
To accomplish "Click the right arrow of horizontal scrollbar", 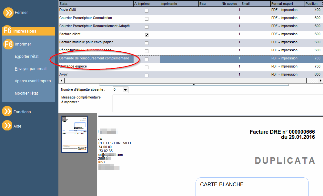I will tap(320, 80).
